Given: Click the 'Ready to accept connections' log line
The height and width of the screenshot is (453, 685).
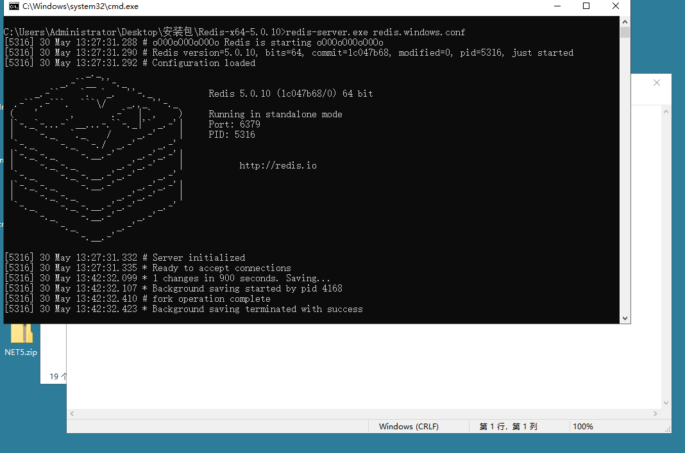Looking at the screenshot, I should (148, 268).
